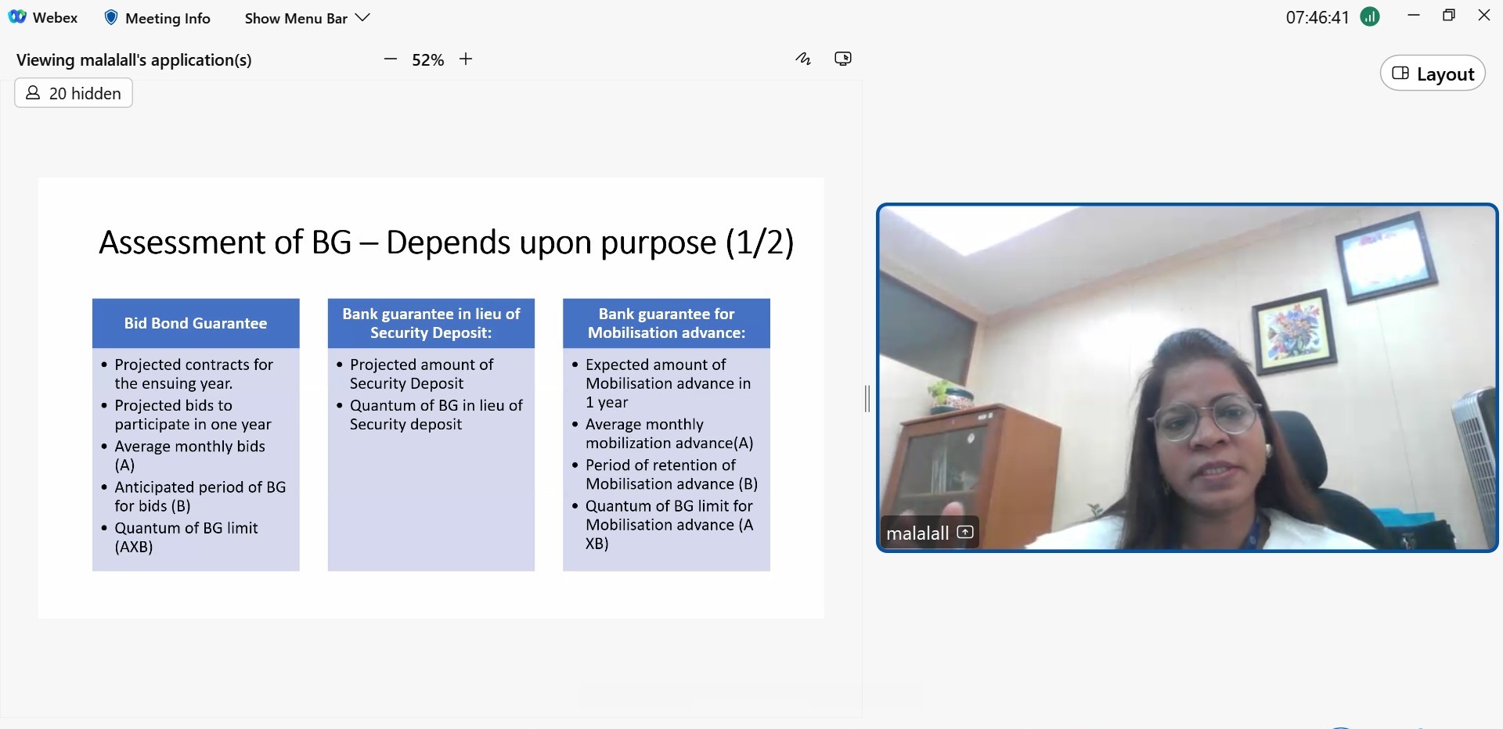Image resolution: width=1503 pixels, height=729 pixels.
Task: Open the Layout options button
Action: [x=1433, y=74]
